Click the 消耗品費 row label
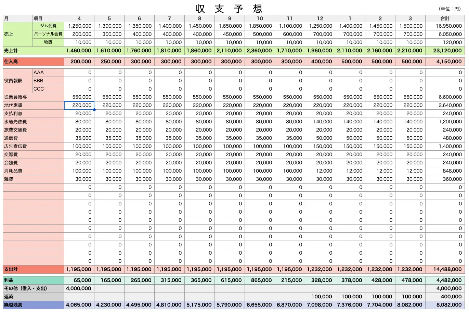The height and width of the screenshot is (312, 469). [x=34, y=171]
